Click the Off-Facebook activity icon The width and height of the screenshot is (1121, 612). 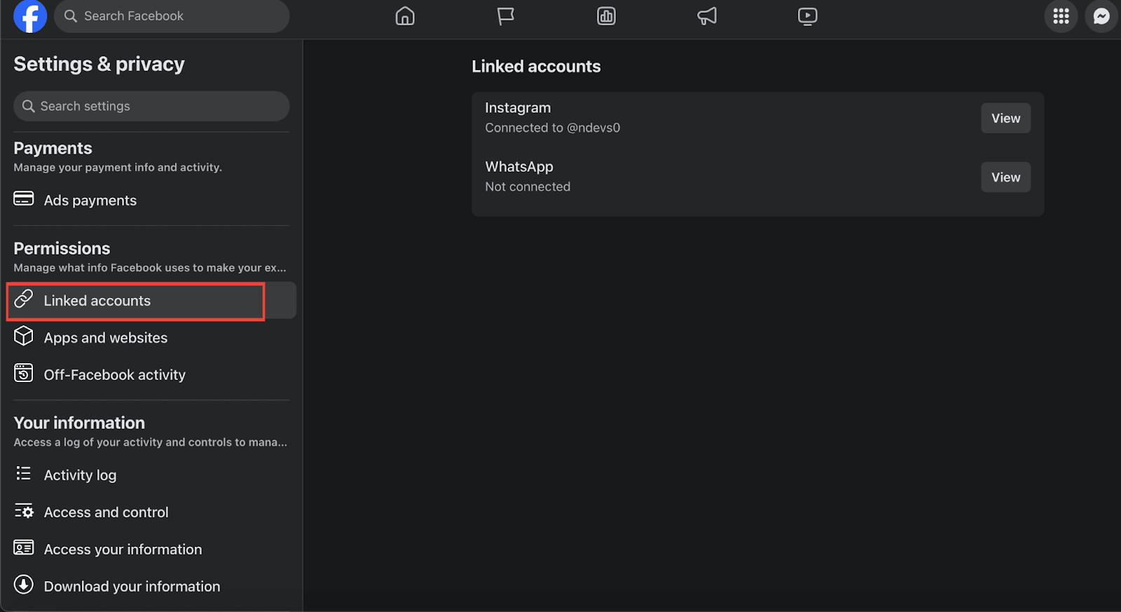coord(24,373)
